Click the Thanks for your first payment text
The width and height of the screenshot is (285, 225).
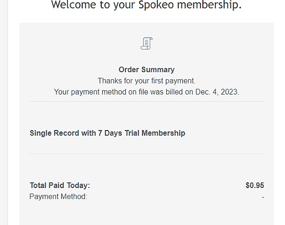pyautogui.click(x=146, y=81)
